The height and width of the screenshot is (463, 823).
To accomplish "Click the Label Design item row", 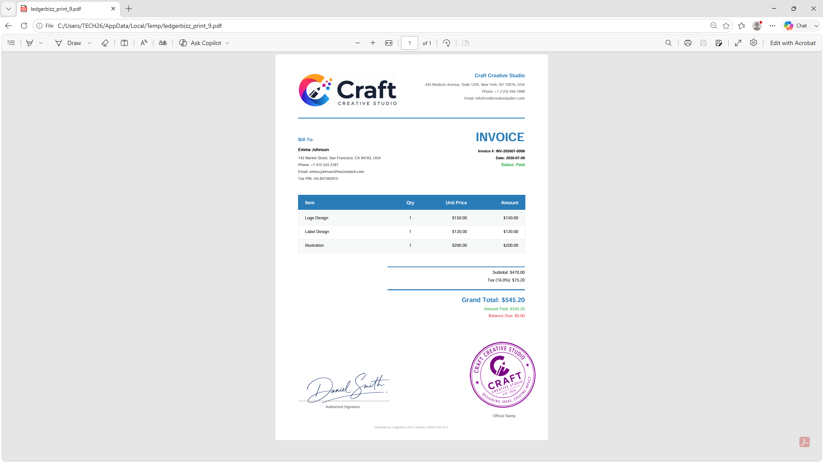I will pyautogui.click(x=412, y=232).
